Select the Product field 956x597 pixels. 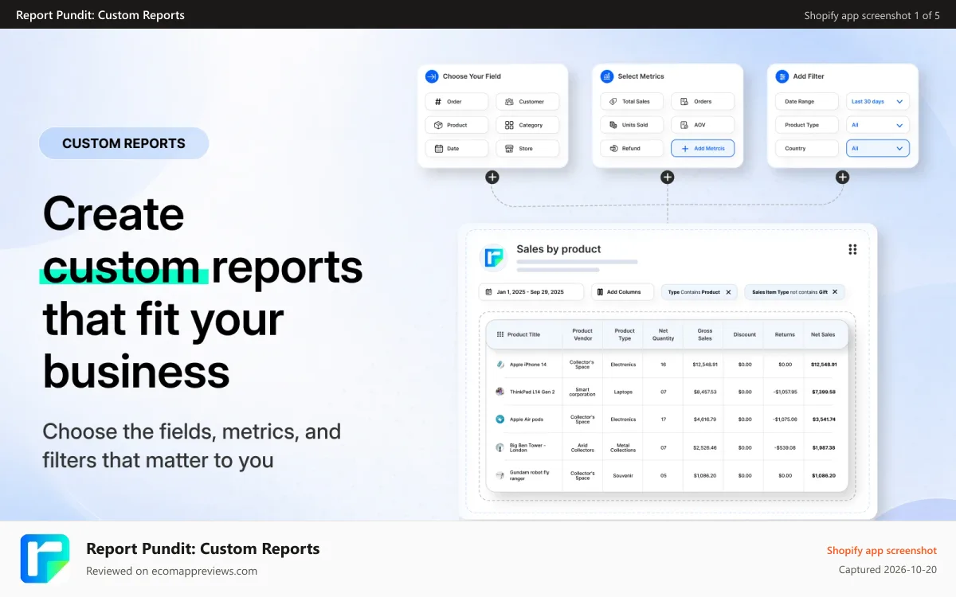pos(456,125)
